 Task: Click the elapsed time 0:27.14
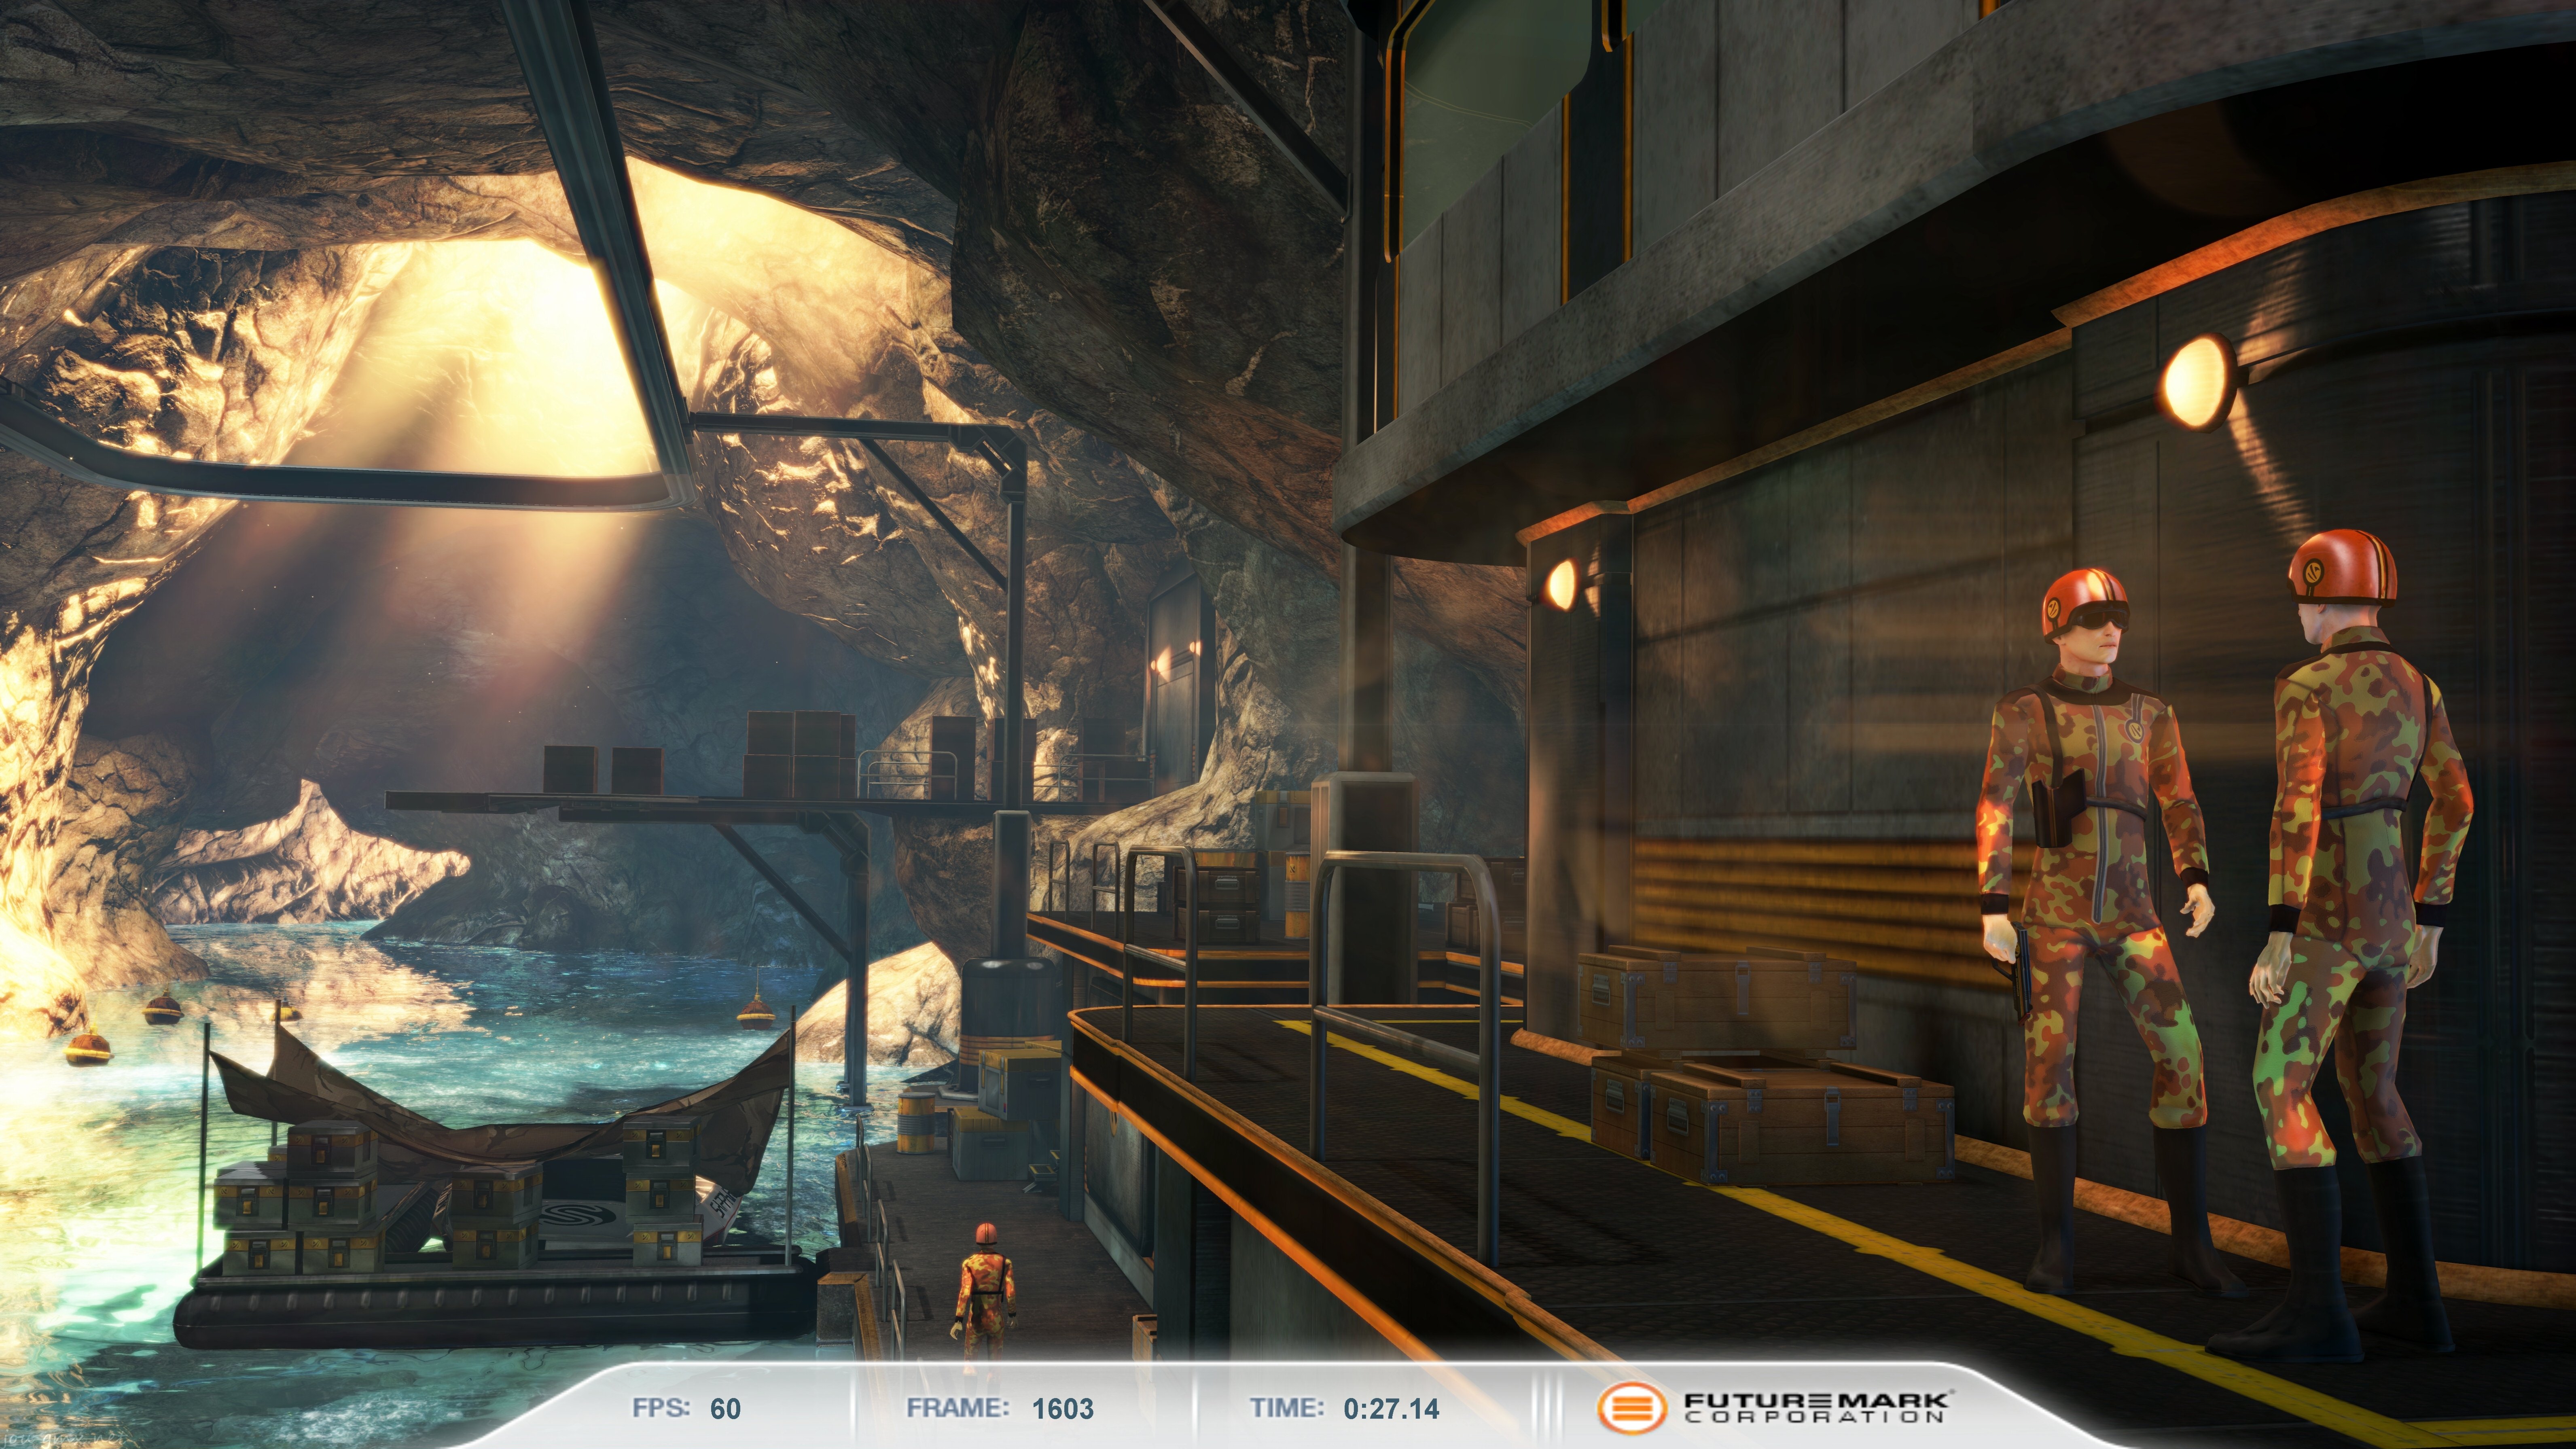(x=1391, y=1409)
